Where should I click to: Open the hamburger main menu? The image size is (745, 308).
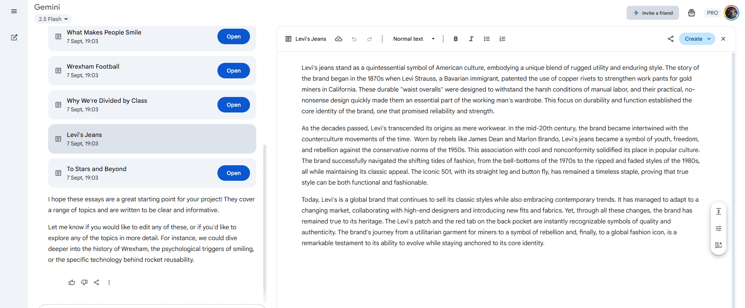tap(14, 11)
